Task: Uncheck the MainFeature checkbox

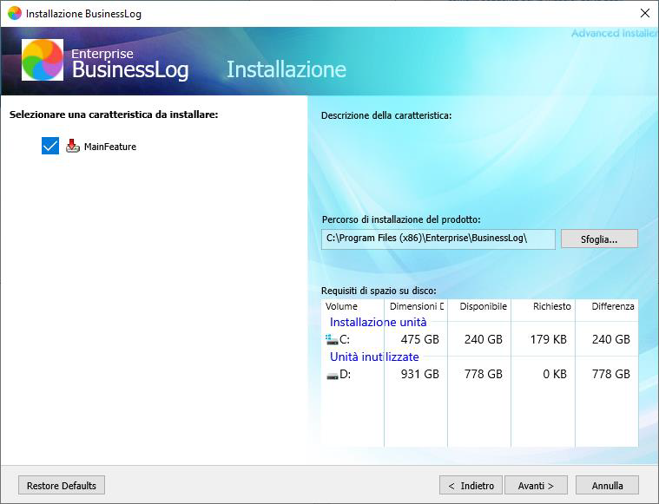Action: pyautogui.click(x=50, y=146)
